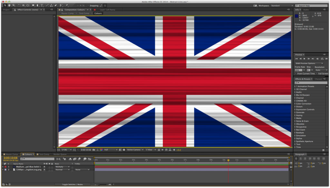Open the Render Queue tab
This screenshot has height=188, width=330.
pyautogui.click(x=60, y=154)
